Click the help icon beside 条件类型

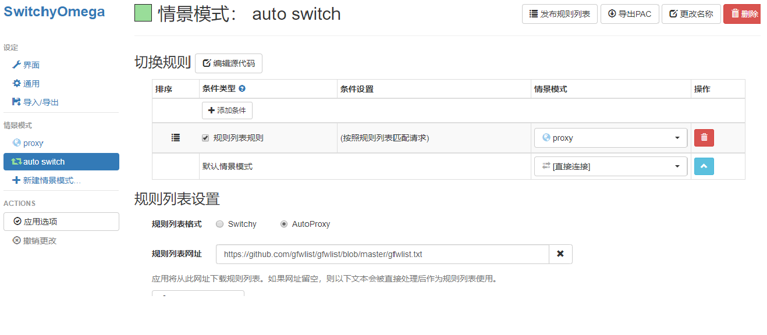point(242,88)
